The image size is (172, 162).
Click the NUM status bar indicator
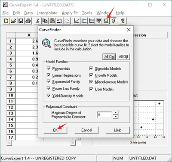pyautogui.click(x=118, y=158)
